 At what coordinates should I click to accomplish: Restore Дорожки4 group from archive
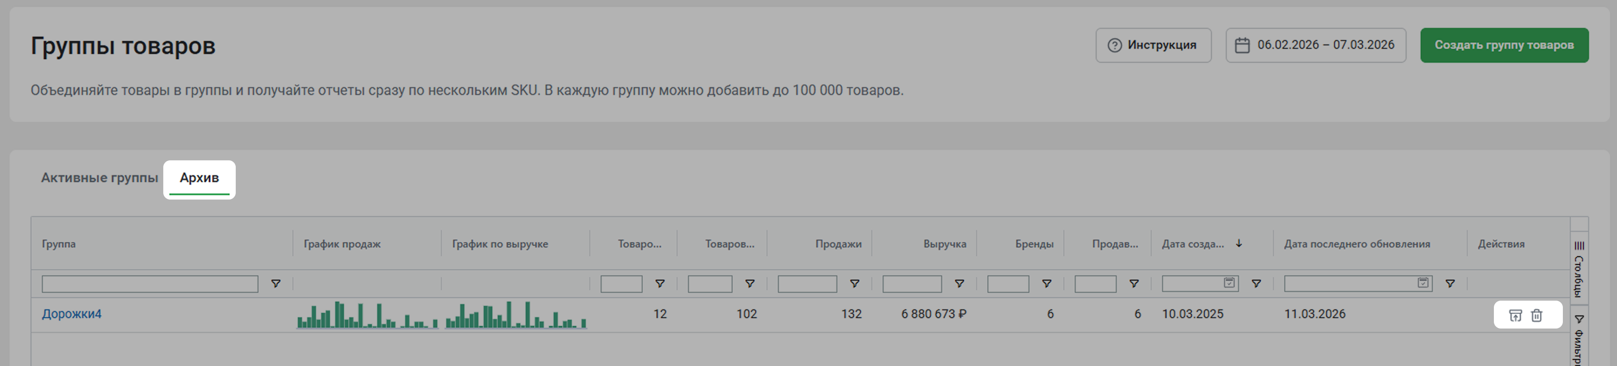pos(1515,315)
